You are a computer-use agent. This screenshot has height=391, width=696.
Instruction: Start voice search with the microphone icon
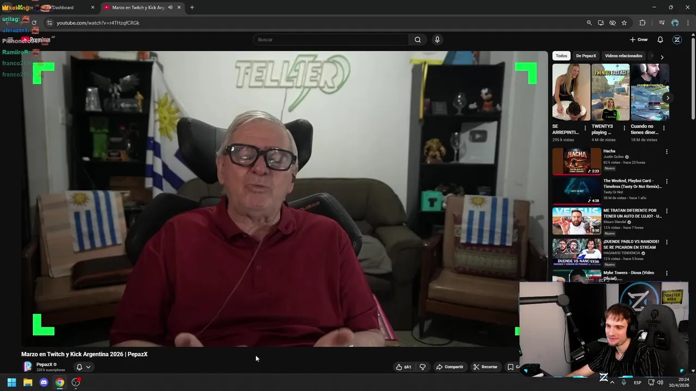[x=437, y=40]
